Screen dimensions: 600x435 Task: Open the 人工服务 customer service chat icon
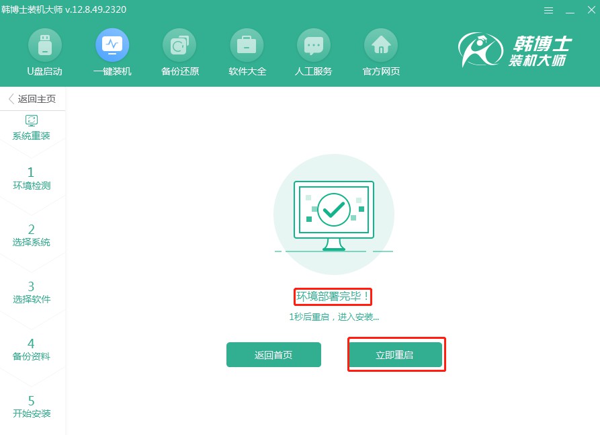(x=313, y=46)
